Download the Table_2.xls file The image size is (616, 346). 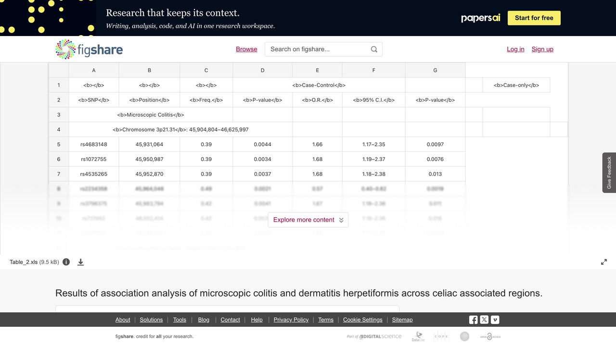[x=81, y=262]
